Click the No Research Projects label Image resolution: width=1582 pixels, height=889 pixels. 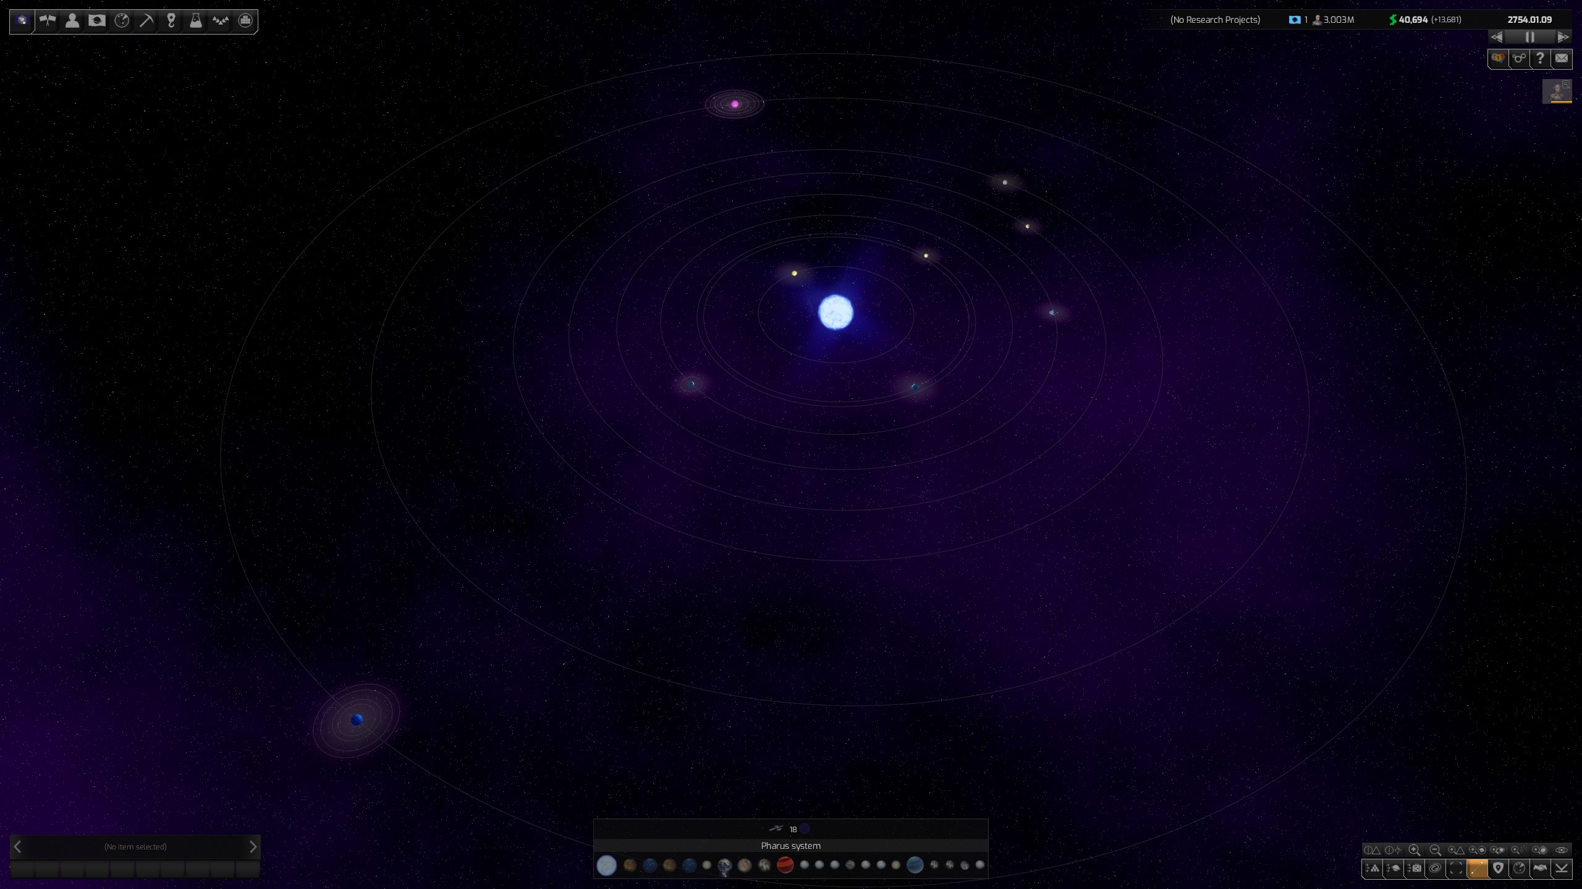[1215, 20]
